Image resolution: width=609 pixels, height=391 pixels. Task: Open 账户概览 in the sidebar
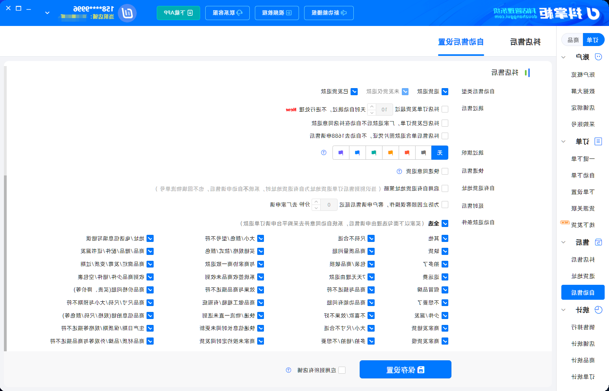[x=583, y=75]
